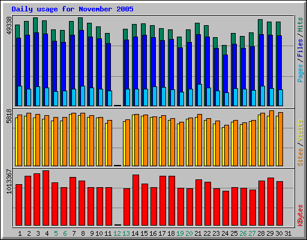307x240 pixels.
Task: Click green day label 20
Action: coord(189,233)
